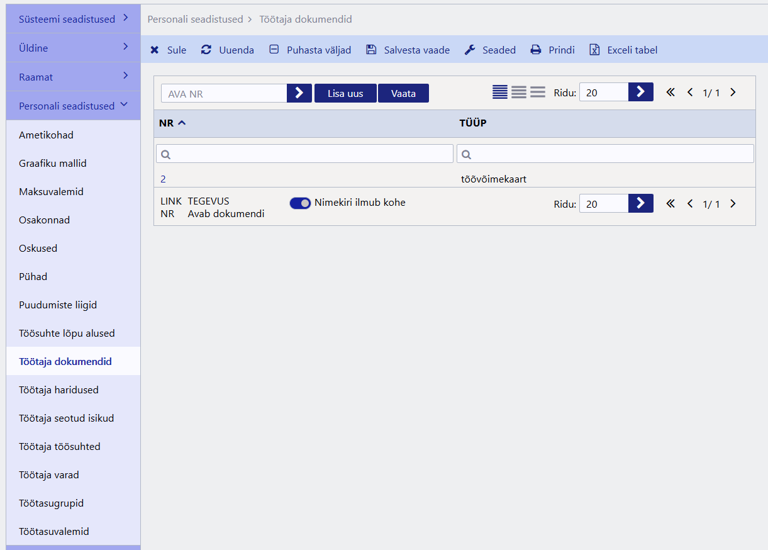Click the AVA NR input field

coord(224,93)
